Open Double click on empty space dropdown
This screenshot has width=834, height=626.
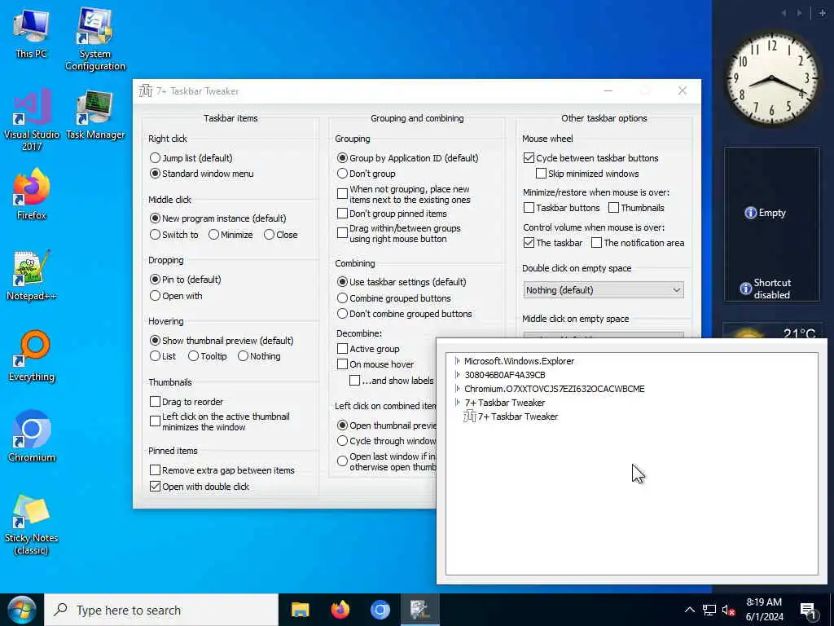point(604,290)
